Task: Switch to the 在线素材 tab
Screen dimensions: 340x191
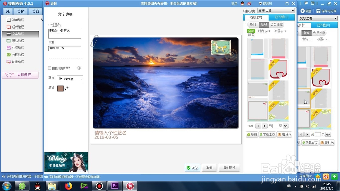Action: (x=256, y=17)
